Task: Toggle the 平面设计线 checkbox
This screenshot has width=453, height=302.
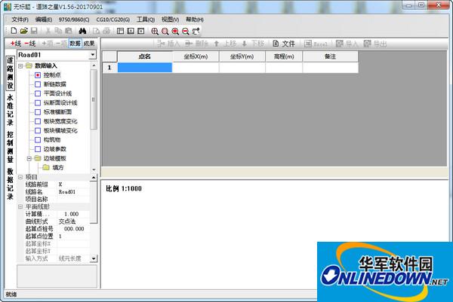Action: (x=38, y=93)
